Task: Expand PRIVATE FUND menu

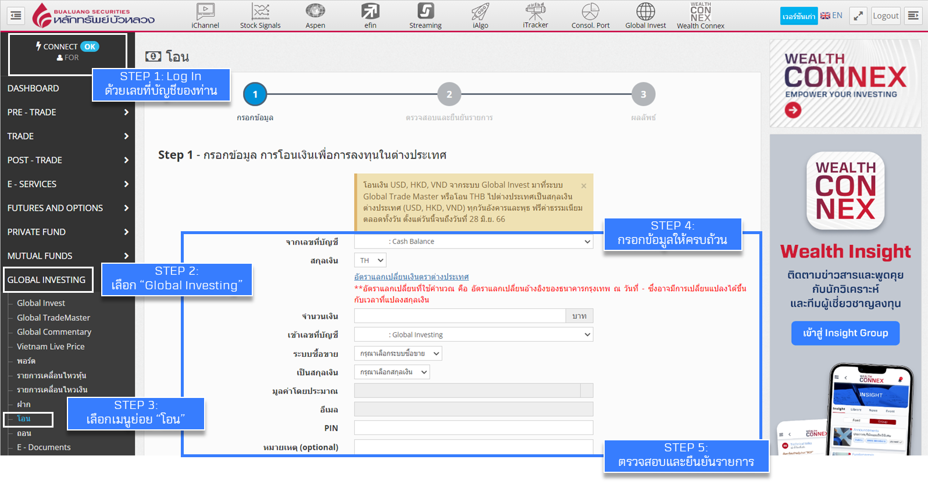Action: point(67,232)
